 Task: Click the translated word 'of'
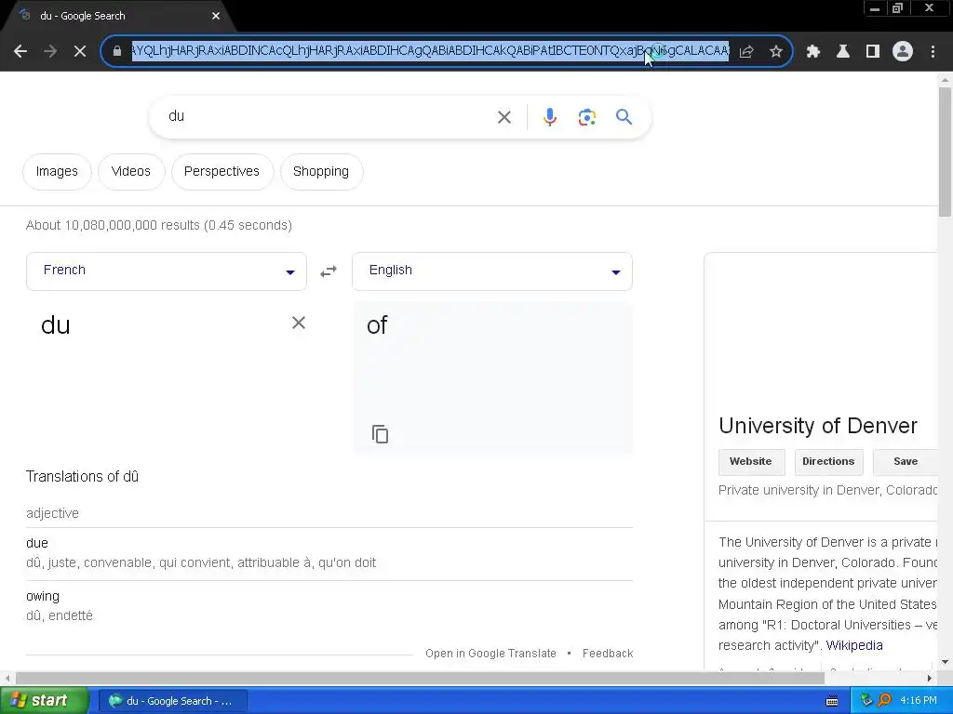click(377, 325)
